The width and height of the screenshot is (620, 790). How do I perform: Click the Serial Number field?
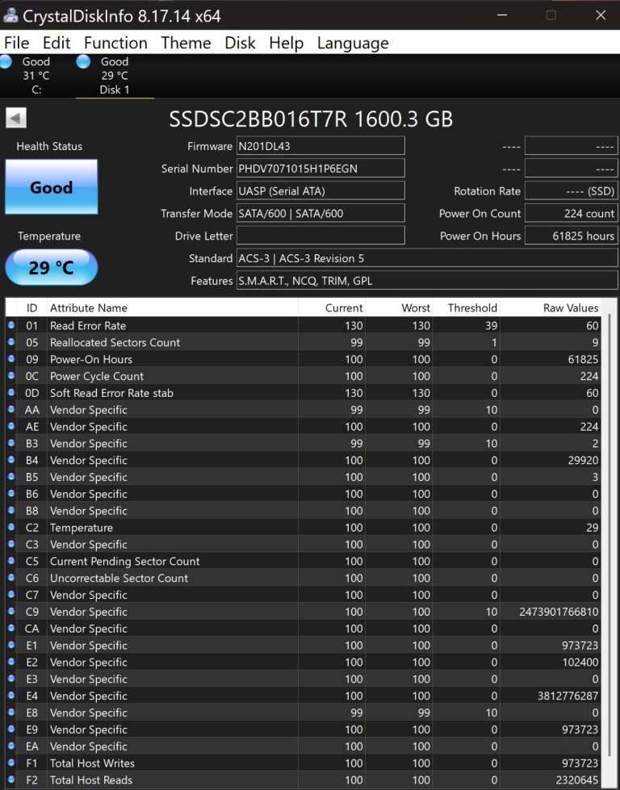point(320,169)
